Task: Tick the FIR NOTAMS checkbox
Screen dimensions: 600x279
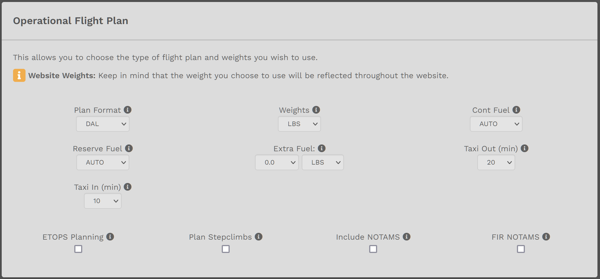Action: coord(521,249)
